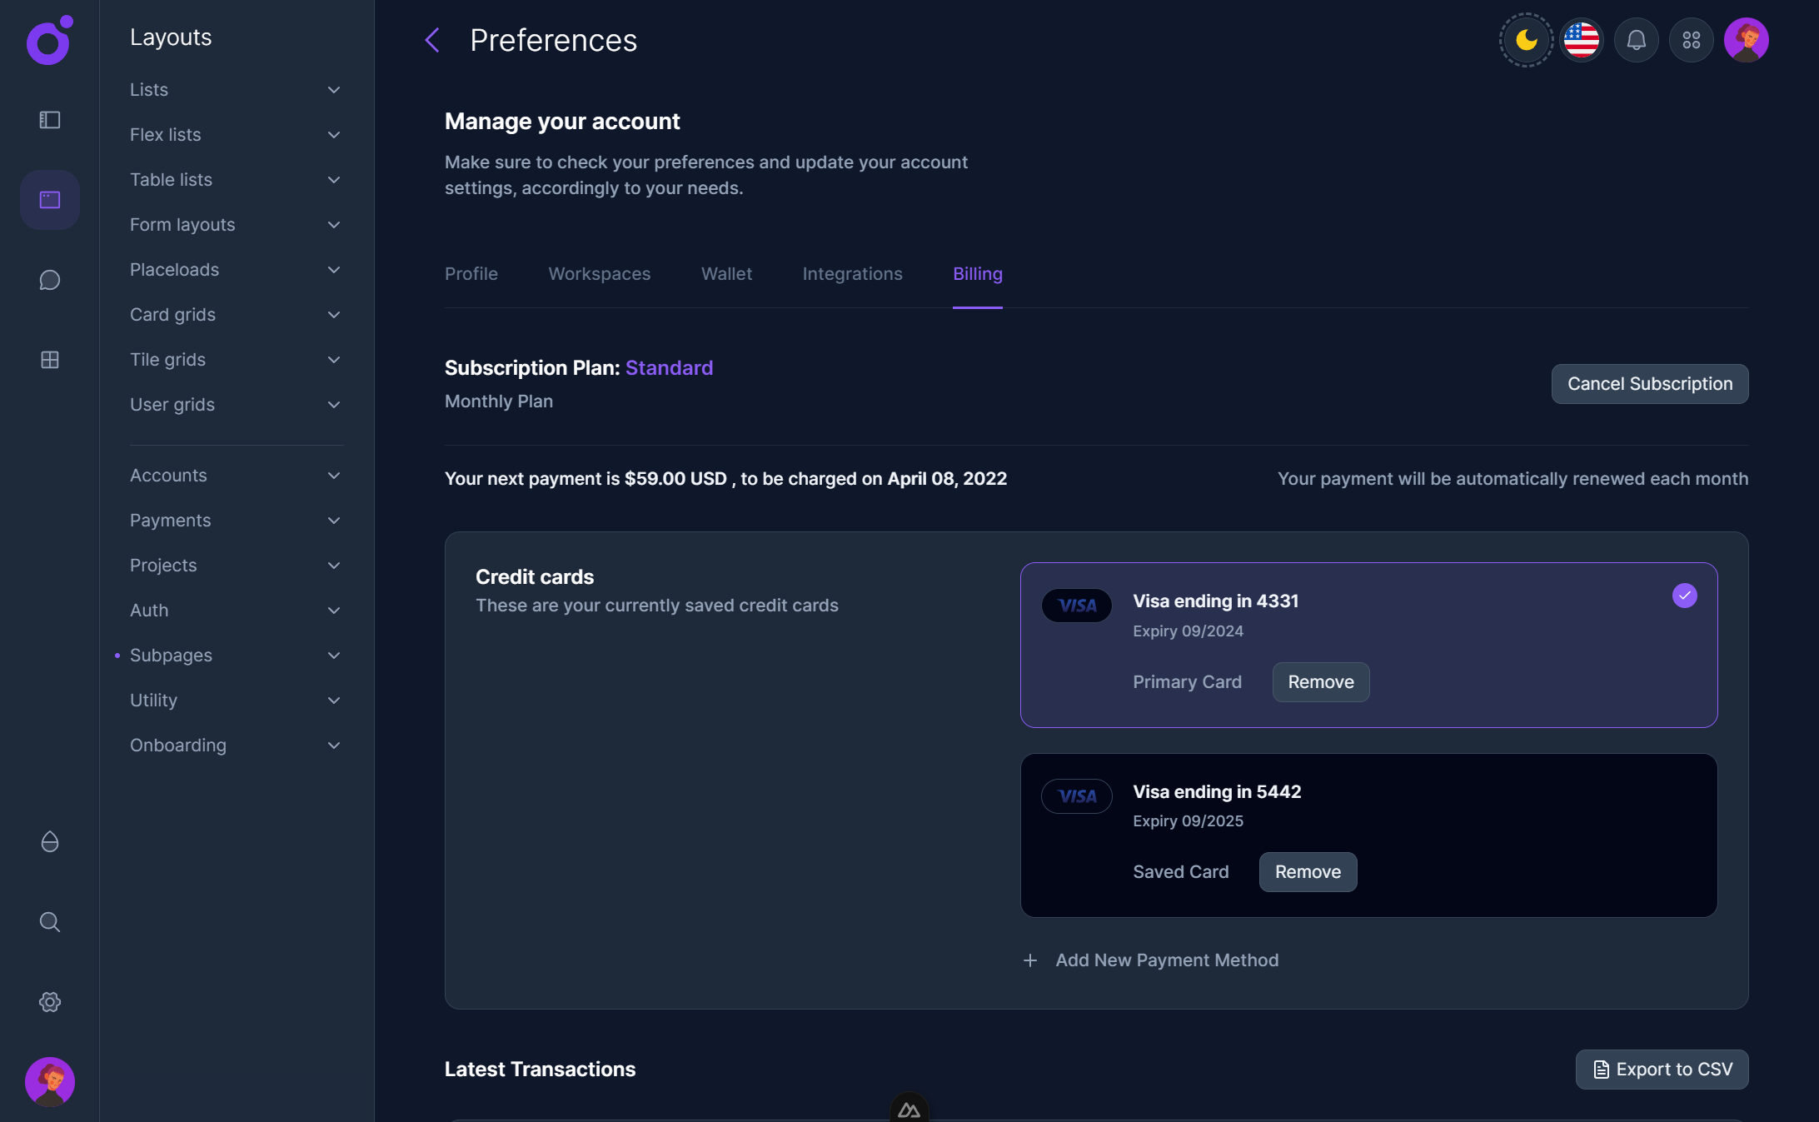The width and height of the screenshot is (1819, 1122).
Task: Click the US flag language selector
Action: 1581,39
